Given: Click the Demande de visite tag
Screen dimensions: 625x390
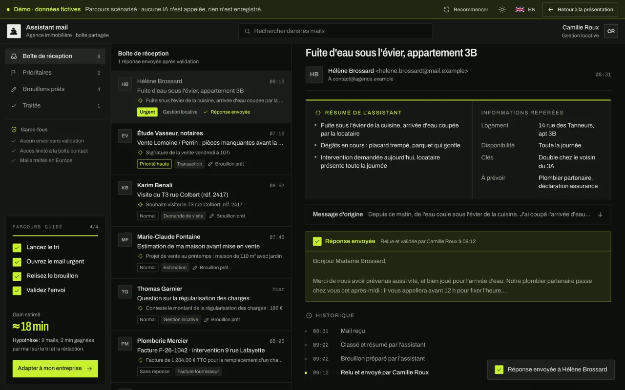Looking at the screenshot, I should pos(183,216).
